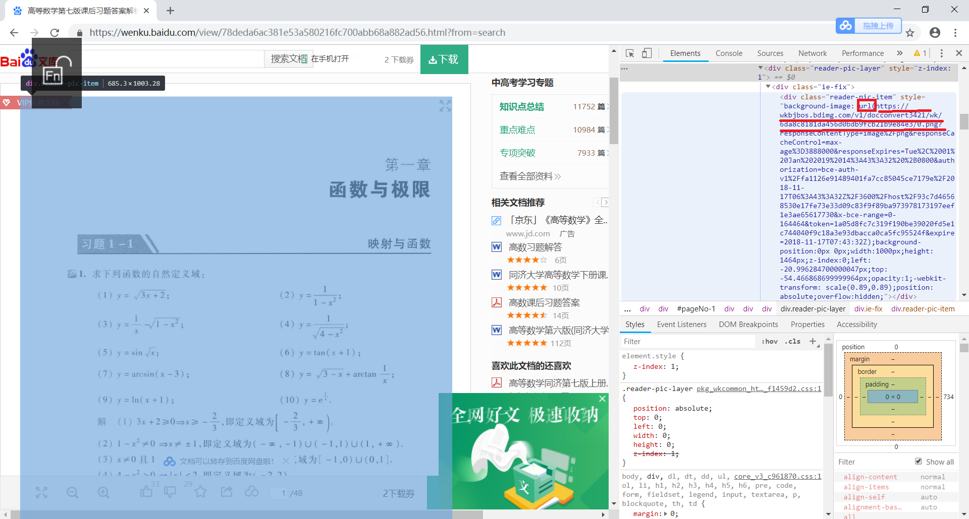The height and width of the screenshot is (519, 969).
Task: Click the yellow warning count icon
Action: click(920, 53)
